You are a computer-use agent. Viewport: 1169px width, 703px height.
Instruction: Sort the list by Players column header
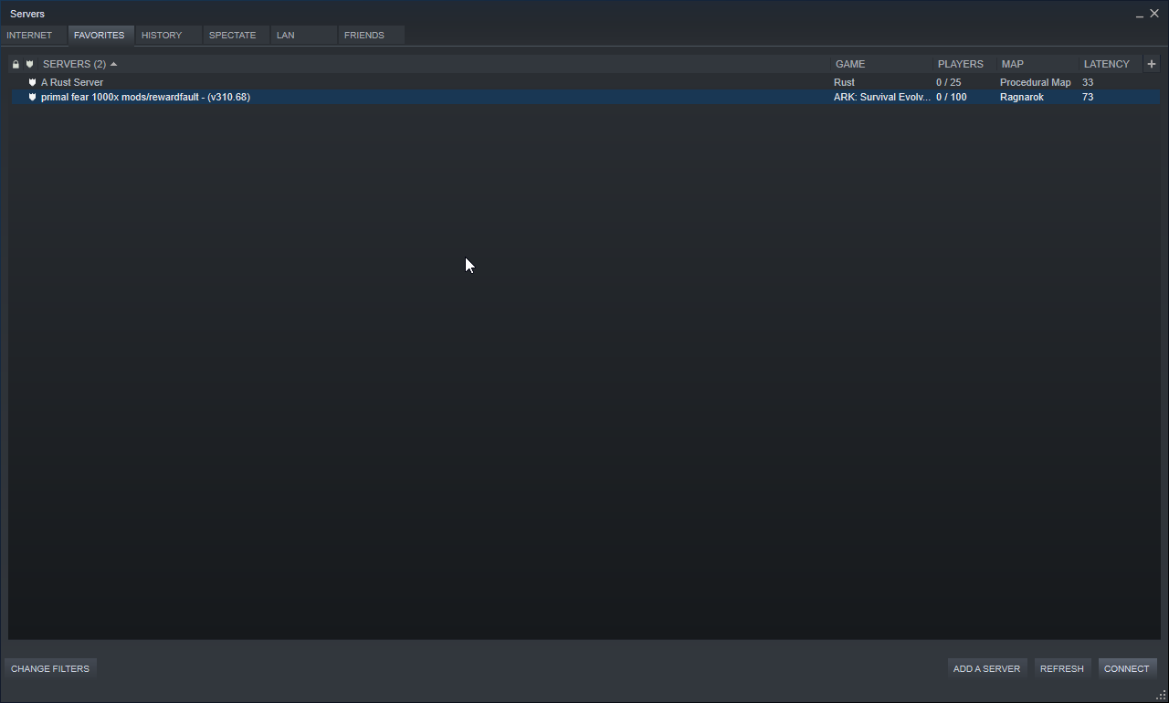coord(960,64)
